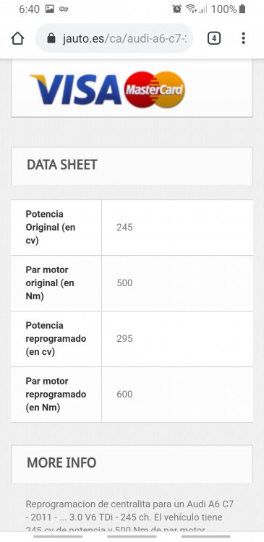Tap the VISA logo image
Image resolution: width=264 pixels, height=542 pixels.
(76, 90)
